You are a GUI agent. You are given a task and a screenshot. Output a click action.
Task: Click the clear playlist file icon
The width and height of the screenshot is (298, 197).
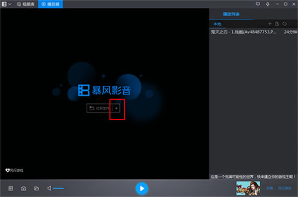[277, 24]
